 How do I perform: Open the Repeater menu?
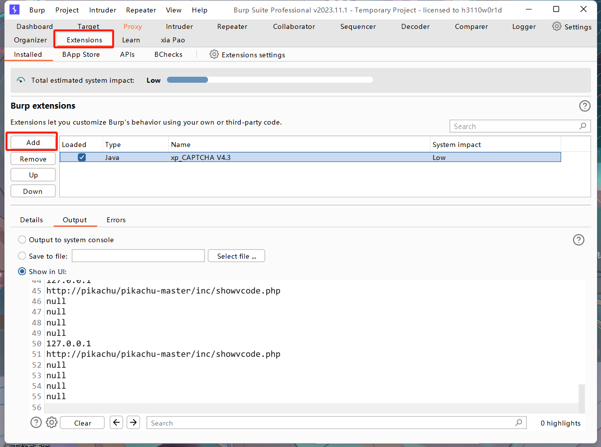[x=141, y=10]
